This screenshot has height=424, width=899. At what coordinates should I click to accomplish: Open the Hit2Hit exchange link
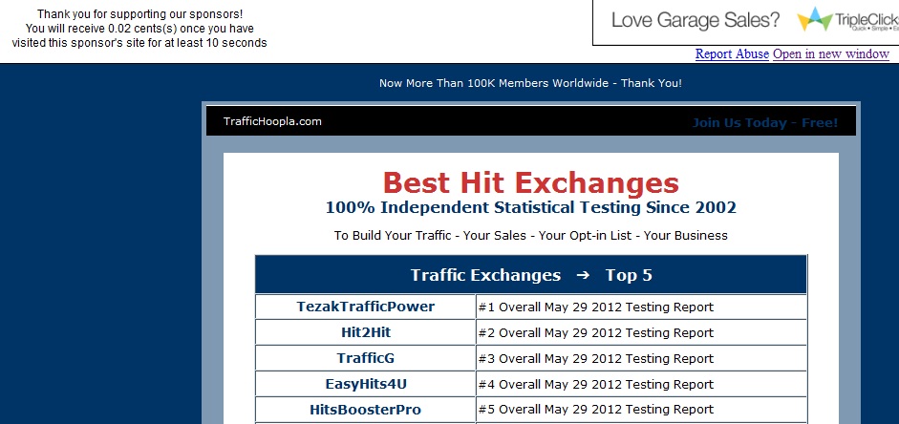366,332
